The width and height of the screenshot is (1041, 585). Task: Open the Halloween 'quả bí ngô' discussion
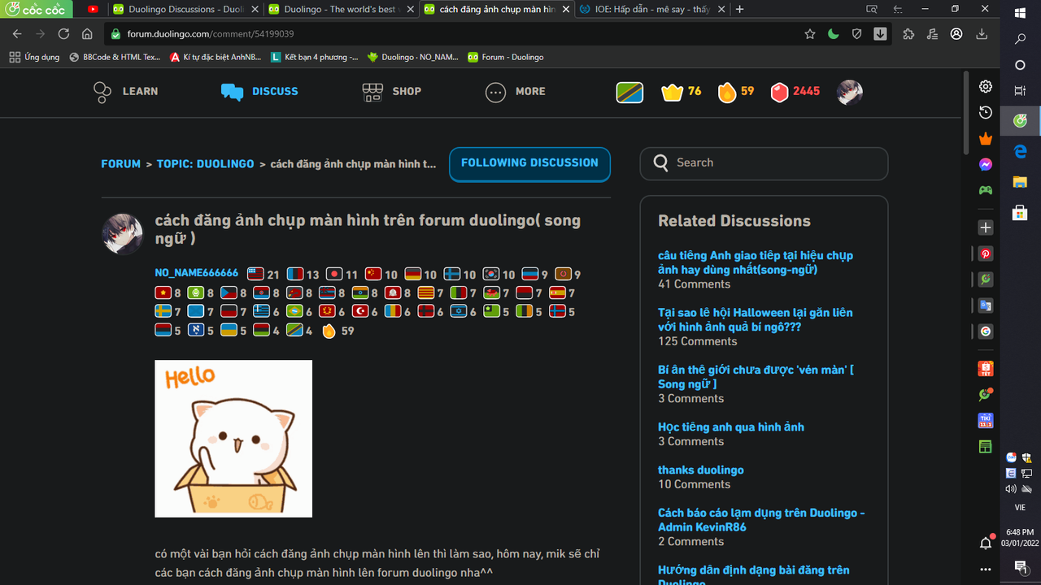756,319
